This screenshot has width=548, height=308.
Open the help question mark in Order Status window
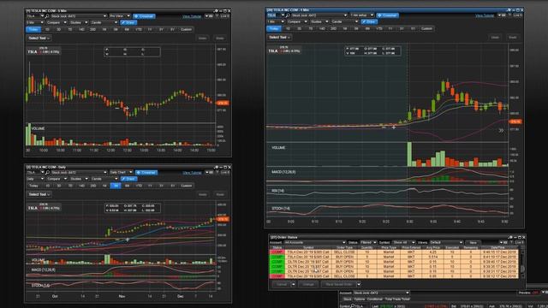point(511,242)
